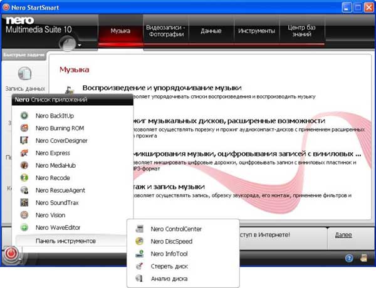Click the Nero Recode green icon
Viewport: 376px width, 288px height.
pos(24,178)
